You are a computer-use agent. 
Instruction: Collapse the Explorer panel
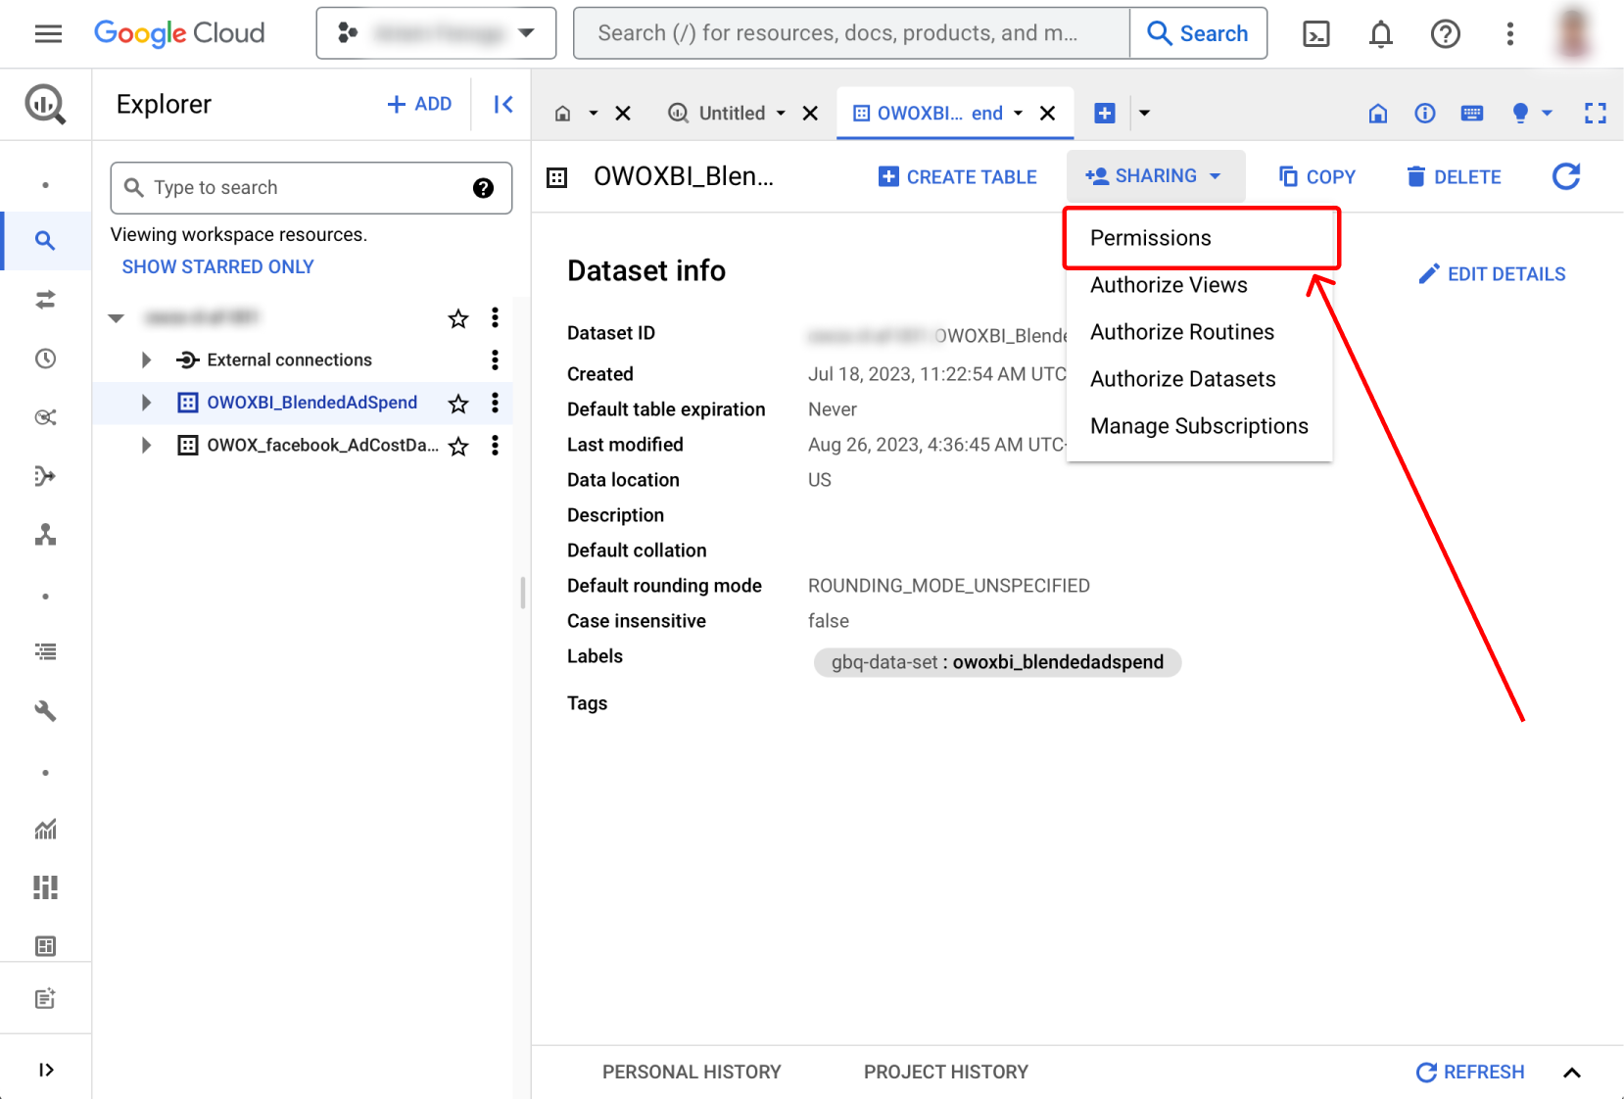(502, 104)
